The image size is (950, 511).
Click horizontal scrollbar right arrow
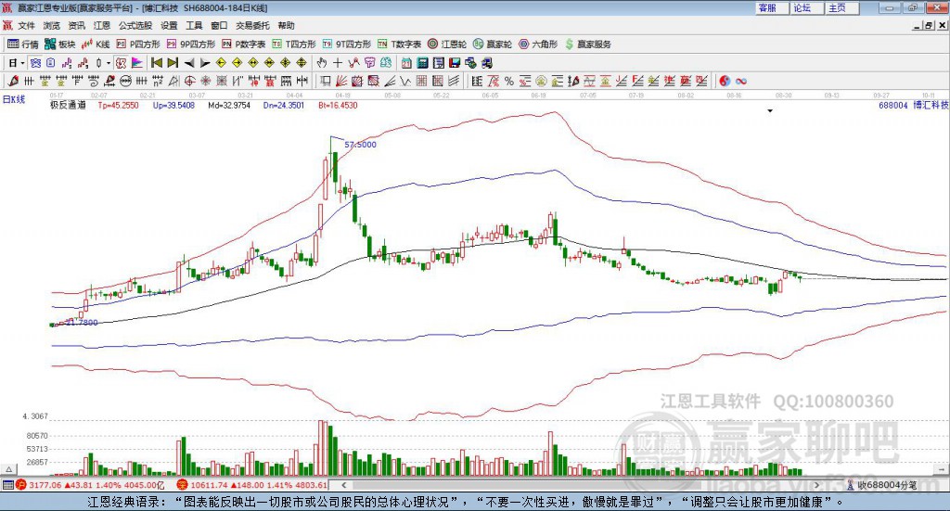click(816, 485)
